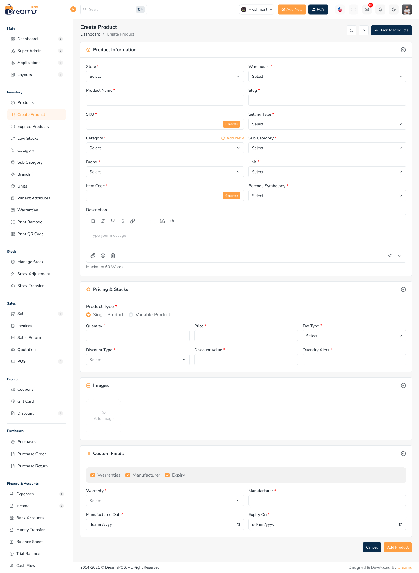The height and width of the screenshot is (573, 419).
Task: Click the bold formatting icon
Action: pos(93,221)
